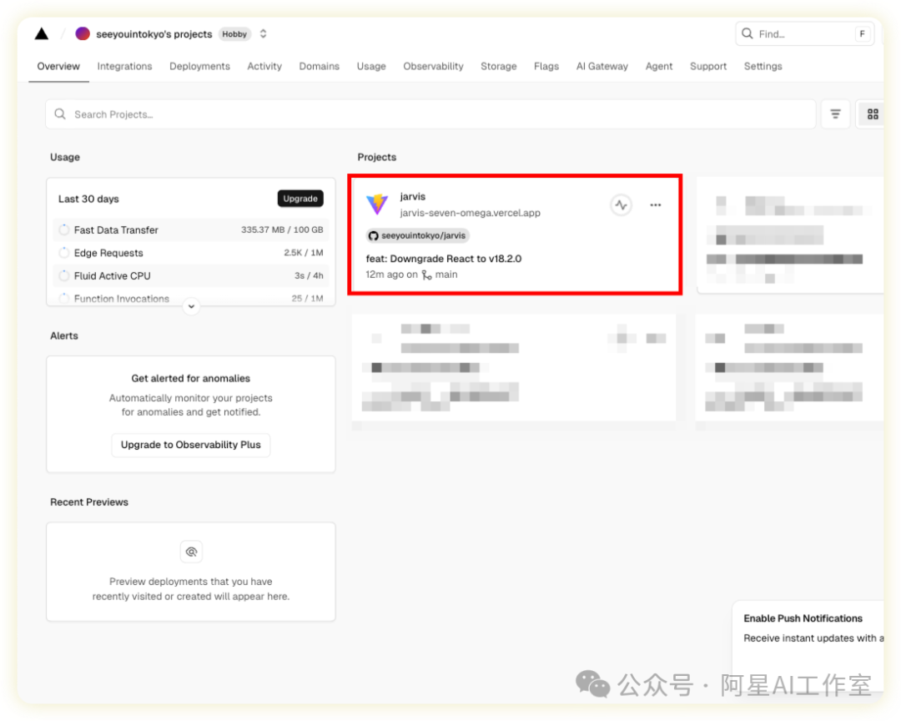Click the Function Invocations usage row

tap(191, 299)
